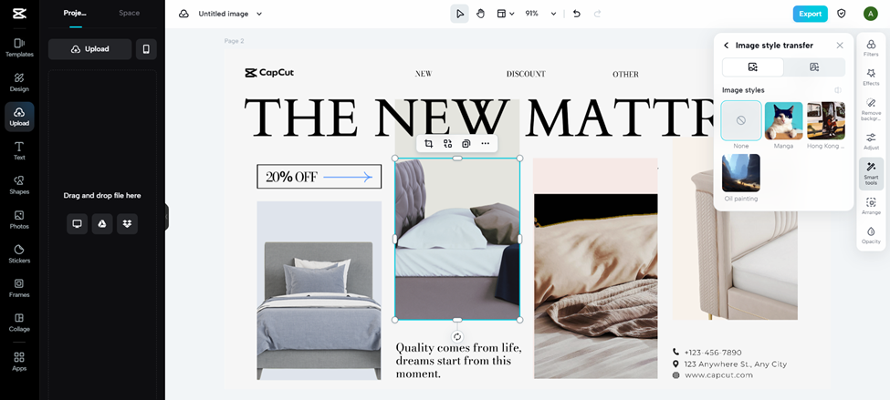Open the Templates panel
This screenshot has width=890, height=400.
(x=19, y=47)
